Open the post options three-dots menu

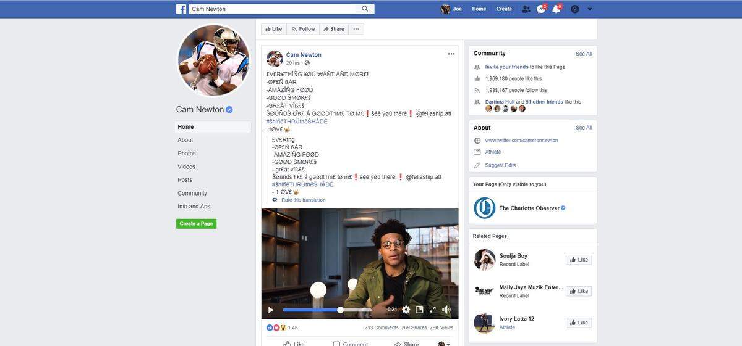[451, 54]
